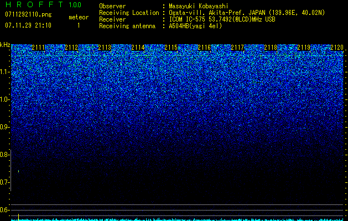The width and height of the screenshot is (348, 221).
Task: Click the 2120 time marker
Action: tap(337, 48)
